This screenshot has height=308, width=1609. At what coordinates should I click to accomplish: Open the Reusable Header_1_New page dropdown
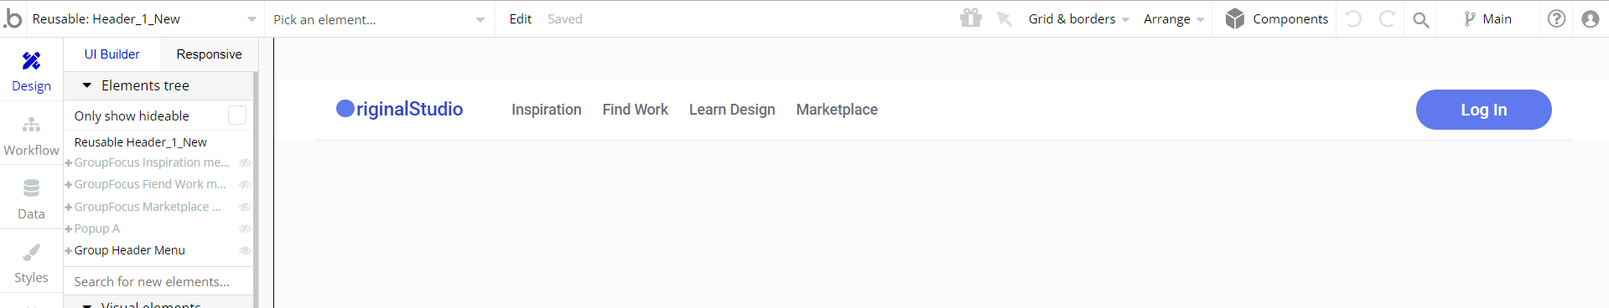(x=144, y=18)
